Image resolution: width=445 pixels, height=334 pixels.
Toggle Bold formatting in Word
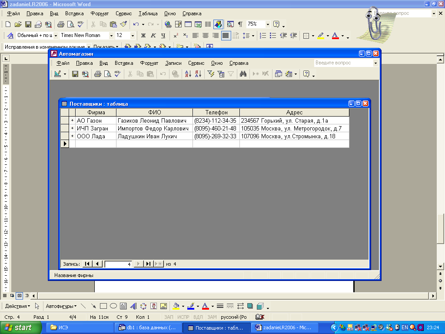pyautogui.click(x=143, y=36)
